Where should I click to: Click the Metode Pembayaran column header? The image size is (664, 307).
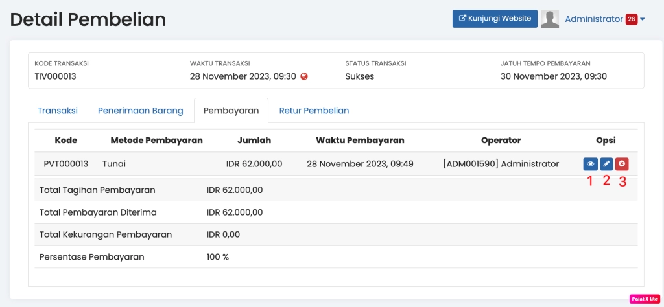click(x=157, y=141)
